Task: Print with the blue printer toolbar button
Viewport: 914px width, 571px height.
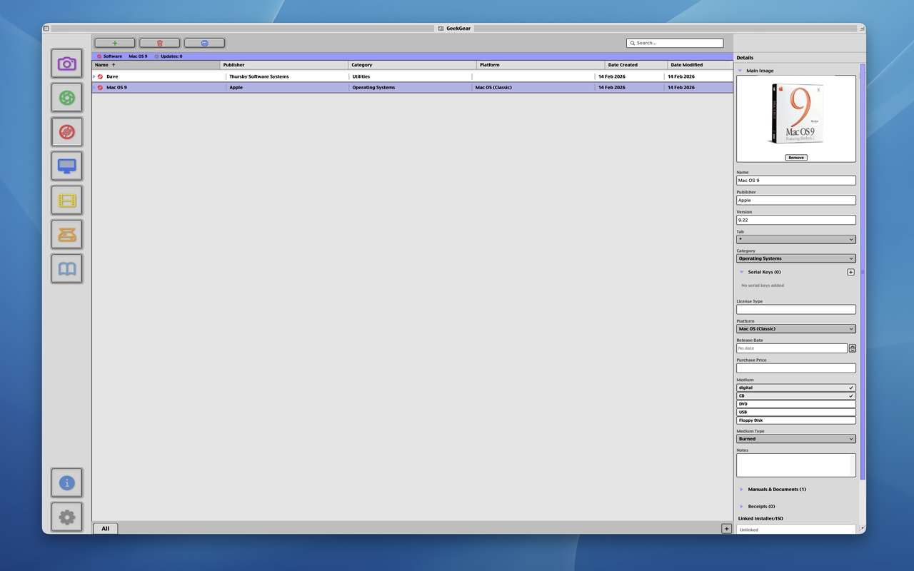Action: (204, 43)
